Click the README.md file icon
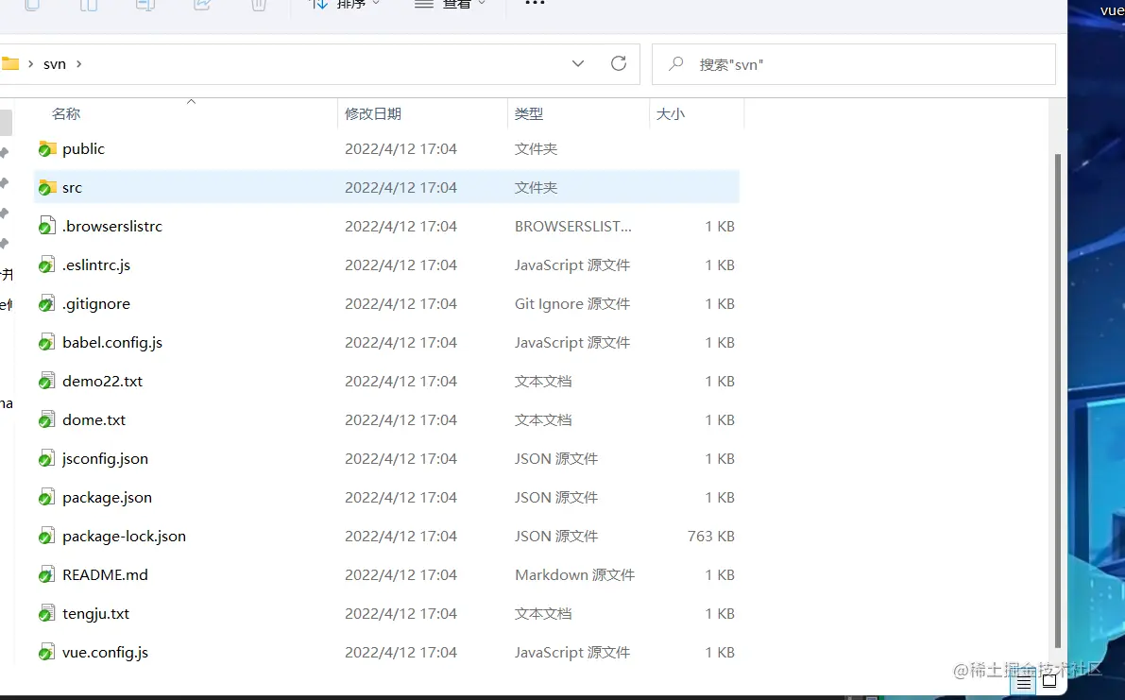 click(46, 574)
